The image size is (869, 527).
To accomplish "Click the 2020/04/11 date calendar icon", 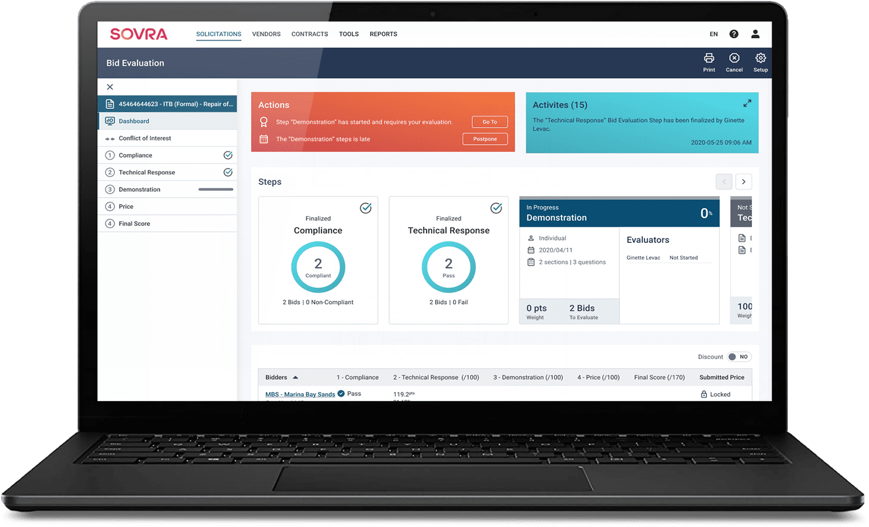I will pyautogui.click(x=531, y=250).
